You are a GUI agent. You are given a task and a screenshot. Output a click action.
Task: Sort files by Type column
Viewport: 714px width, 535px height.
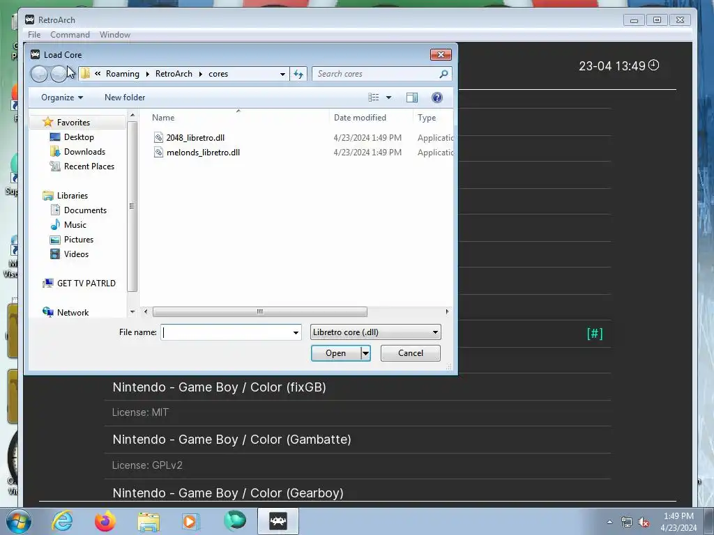tap(427, 117)
